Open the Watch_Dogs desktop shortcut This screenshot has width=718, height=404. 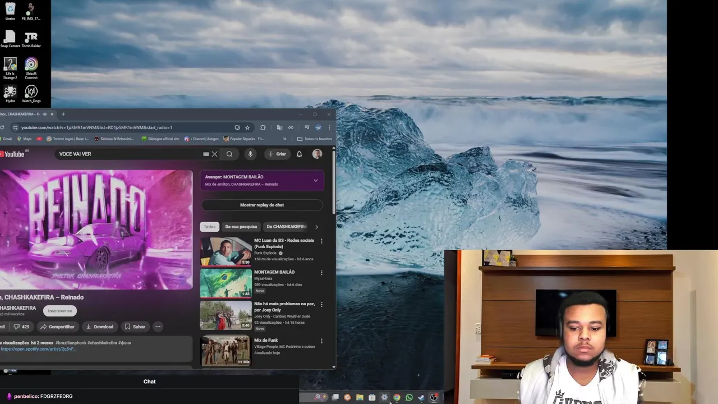31,94
